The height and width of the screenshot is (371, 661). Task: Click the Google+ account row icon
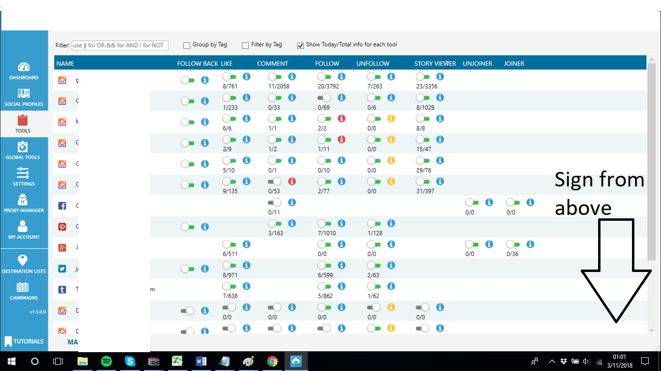pyautogui.click(x=62, y=248)
